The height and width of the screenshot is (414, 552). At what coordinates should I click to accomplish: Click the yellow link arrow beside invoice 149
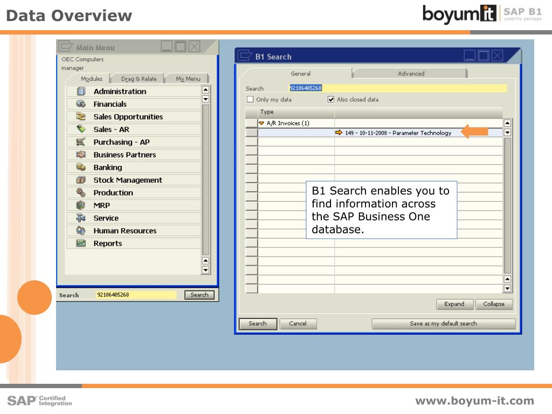coord(339,133)
